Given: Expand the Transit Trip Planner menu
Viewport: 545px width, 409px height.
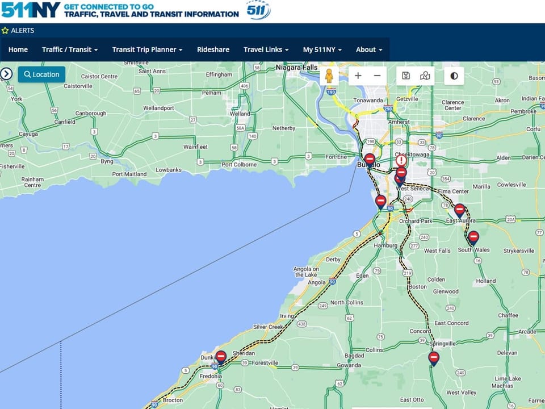Looking at the screenshot, I should (x=148, y=49).
